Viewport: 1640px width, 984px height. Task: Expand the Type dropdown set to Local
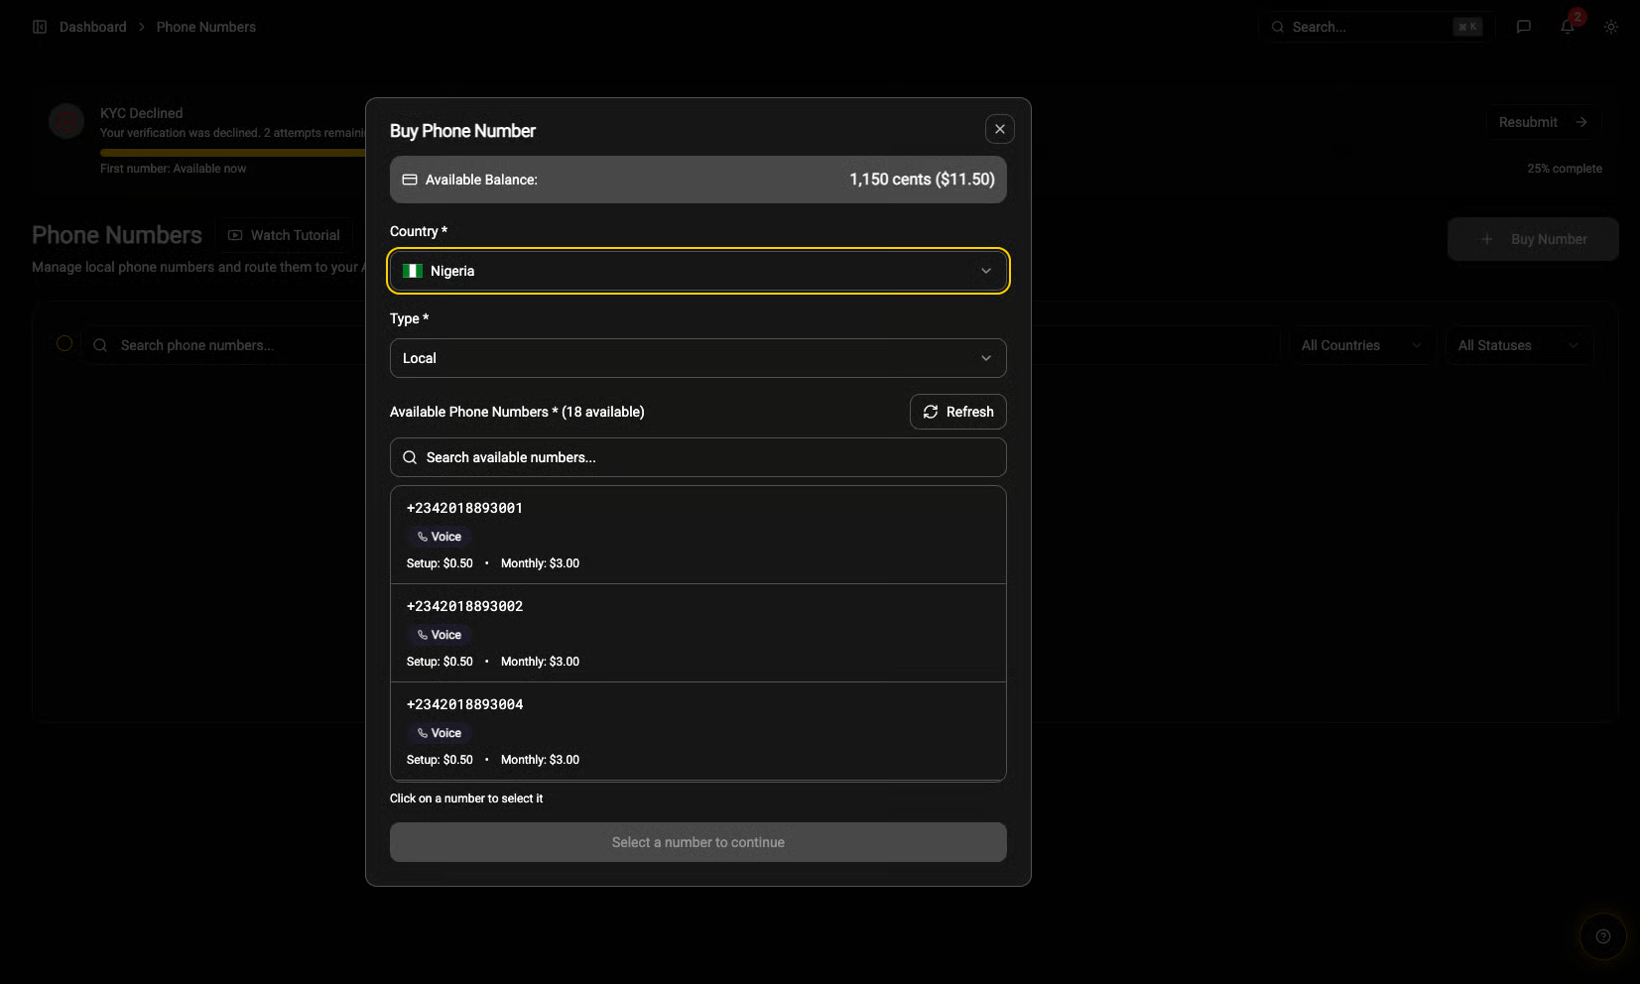pyautogui.click(x=697, y=358)
